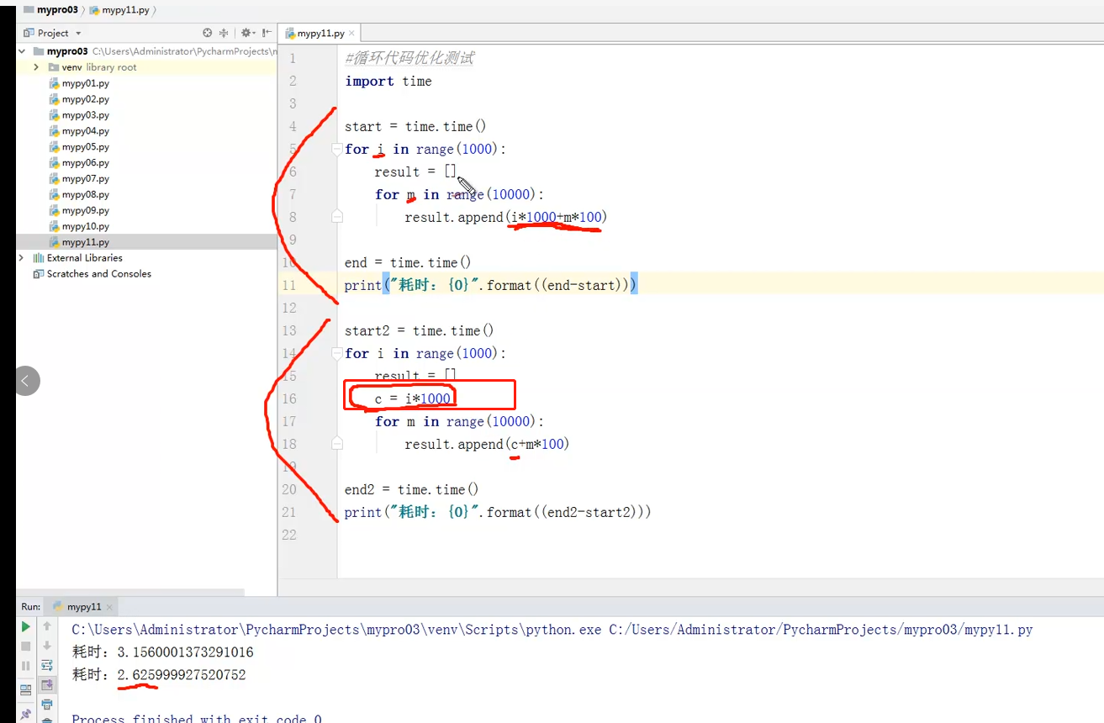This screenshot has height=723, width=1104.
Task: Place cursor on 'start2 = time.time()' line
Action: click(x=419, y=330)
